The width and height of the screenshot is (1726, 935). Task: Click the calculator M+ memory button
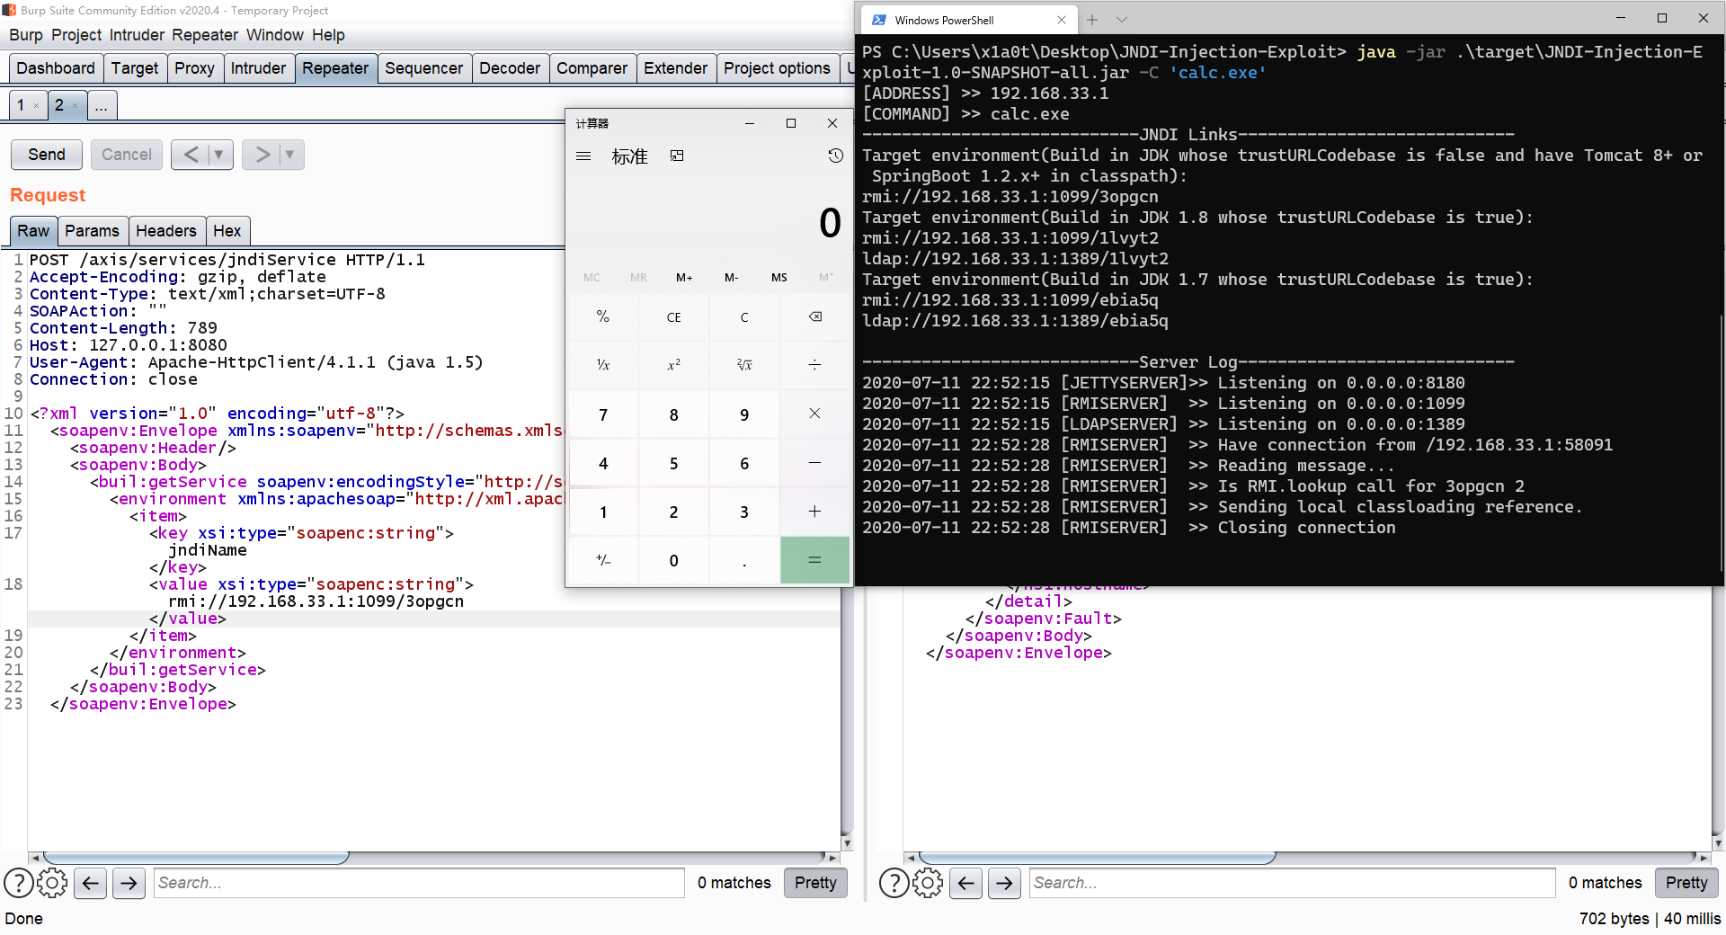click(x=684, y=278)
